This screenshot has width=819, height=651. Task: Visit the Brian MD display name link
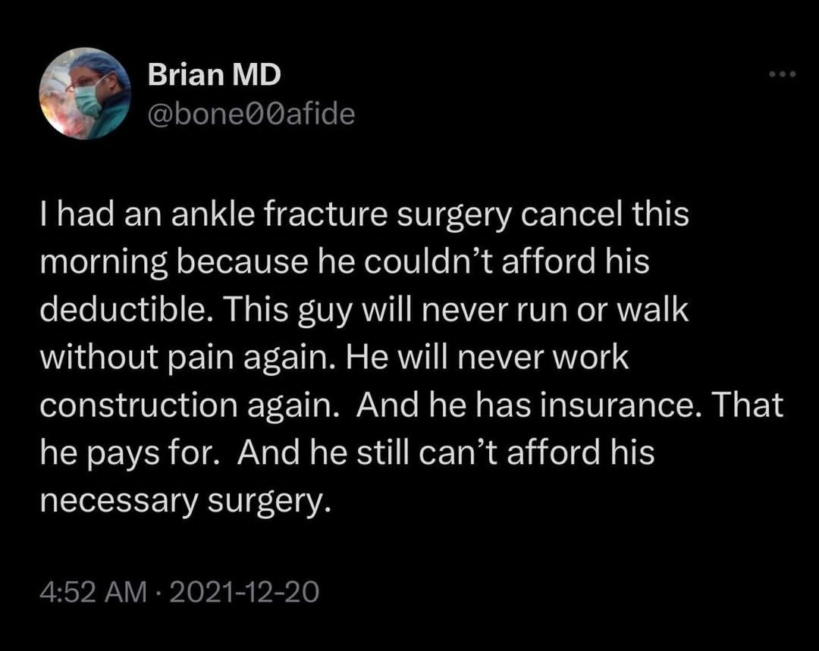tap(214, 74)
